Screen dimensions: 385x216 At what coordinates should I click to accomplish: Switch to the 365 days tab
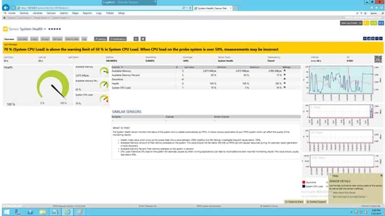pos(57,39)
